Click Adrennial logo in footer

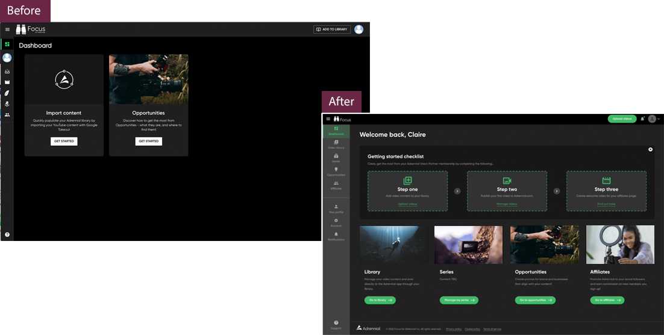(368, 328)
